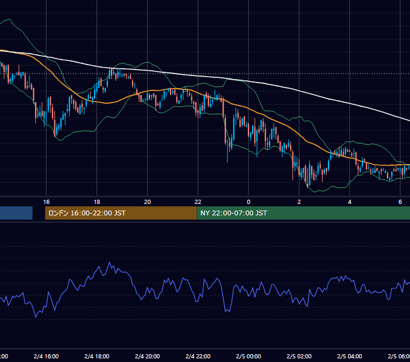Click the 16 hour label on the upper time axis
Screen dimensions: 410x362
pyautogui.click(x=46, y=202)
